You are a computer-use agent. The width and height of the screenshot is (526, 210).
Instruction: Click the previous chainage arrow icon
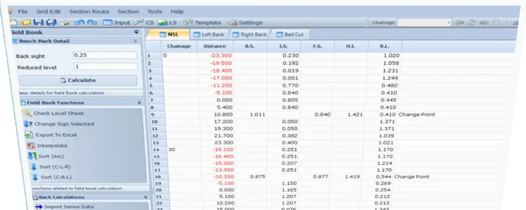[459, 23]
